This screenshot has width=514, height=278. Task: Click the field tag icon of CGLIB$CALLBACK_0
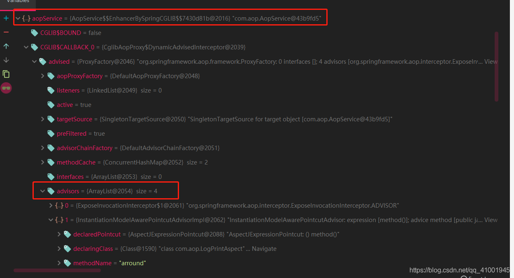[35, 47]
